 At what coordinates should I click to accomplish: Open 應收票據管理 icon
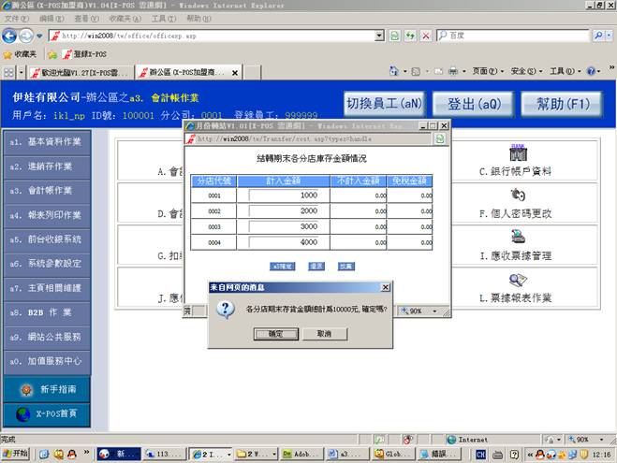tap(517, 237)
